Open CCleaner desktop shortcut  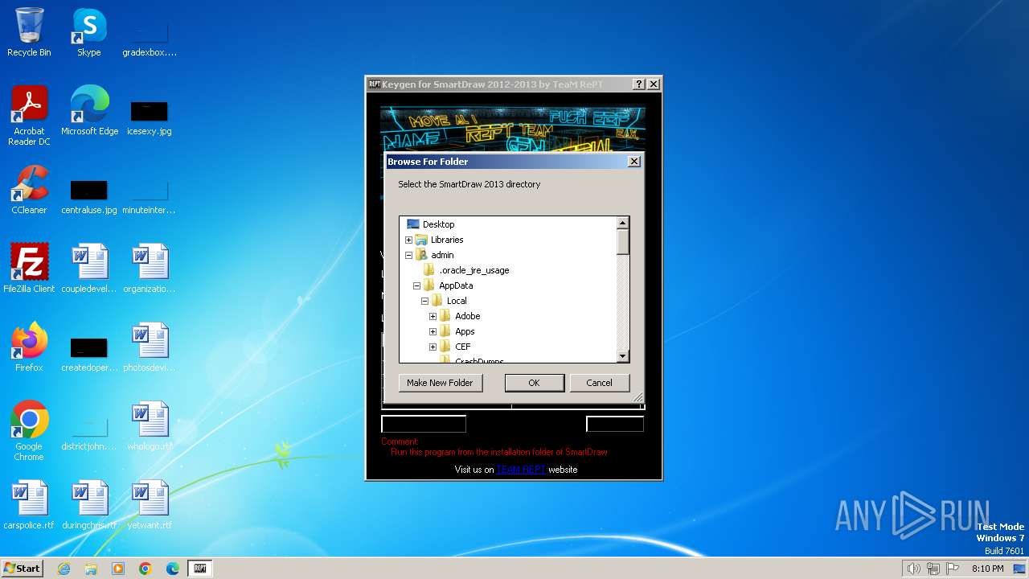tap(29, 190)
